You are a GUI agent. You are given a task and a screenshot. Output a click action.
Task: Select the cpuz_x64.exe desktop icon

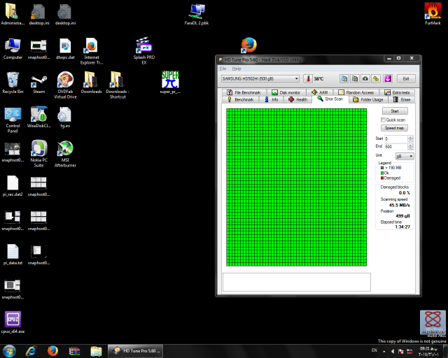pos(13,322)
